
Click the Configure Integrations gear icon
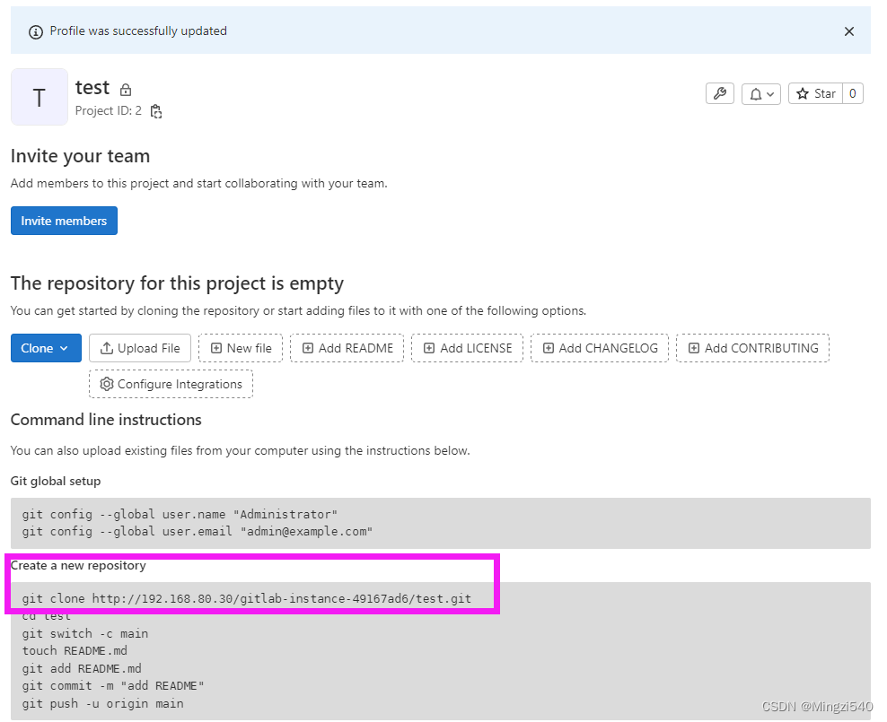pos(106,383)
